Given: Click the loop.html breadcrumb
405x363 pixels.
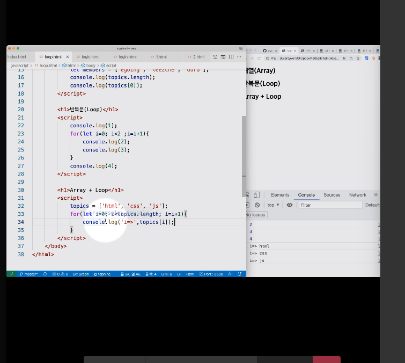Looking at the screenshot, I should point(46,66).
